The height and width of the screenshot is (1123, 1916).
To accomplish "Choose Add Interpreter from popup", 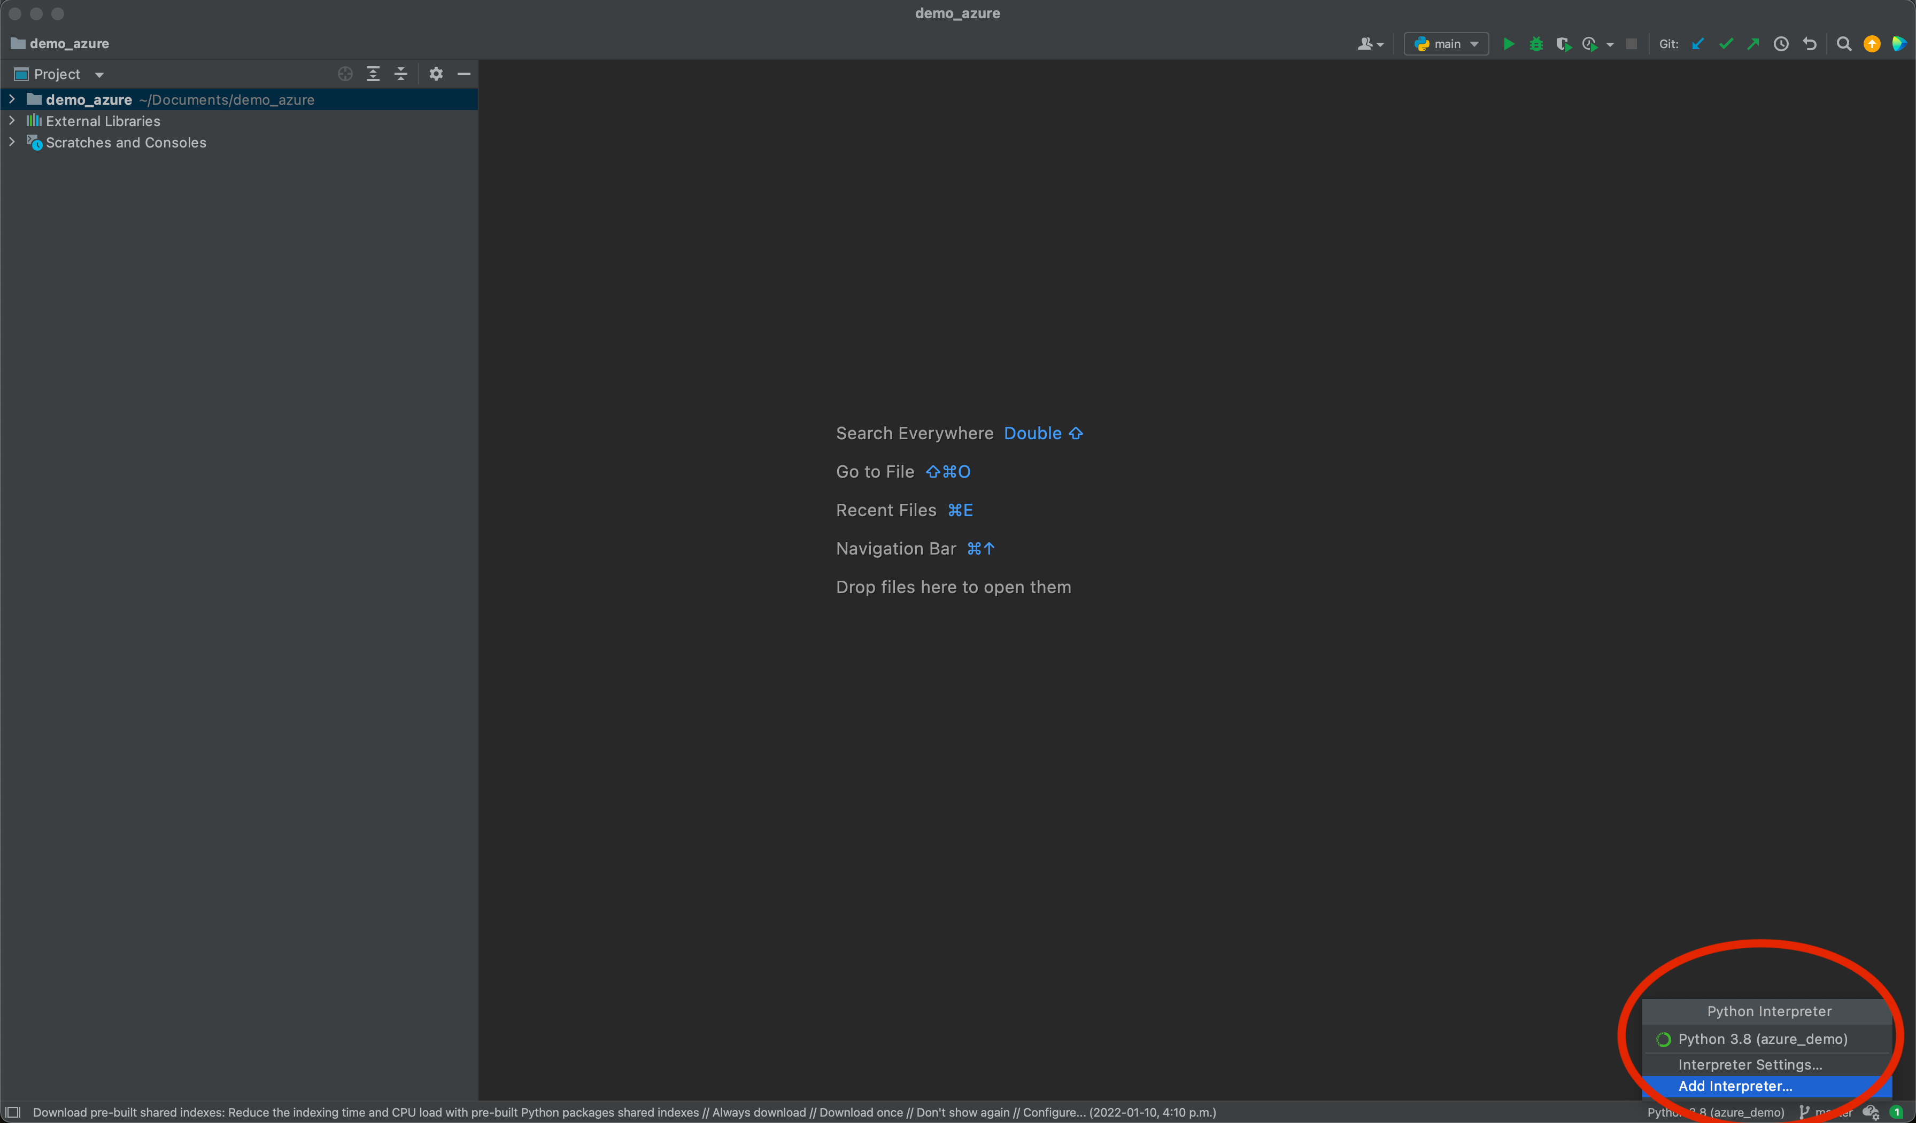I will pos(1735,1086).
